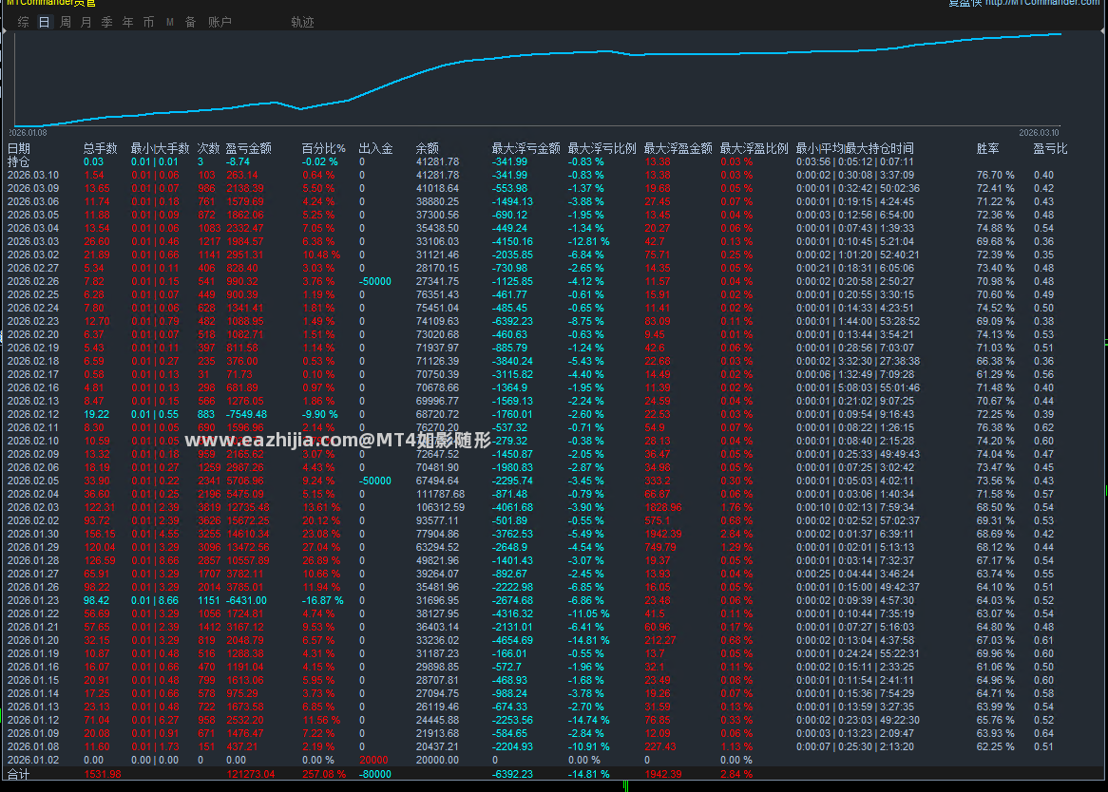Select the 2026.03.03 date row

click(x=551, y=241)
